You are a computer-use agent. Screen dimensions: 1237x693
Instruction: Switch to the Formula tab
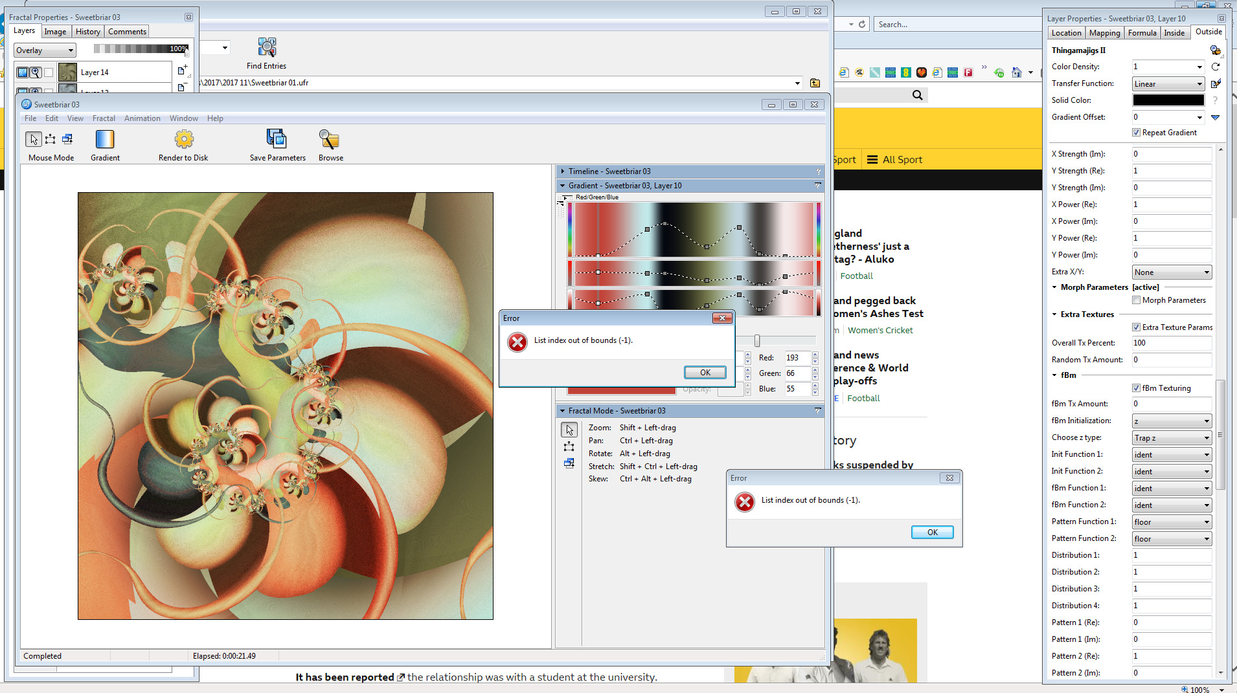[x=1142, y=33]
